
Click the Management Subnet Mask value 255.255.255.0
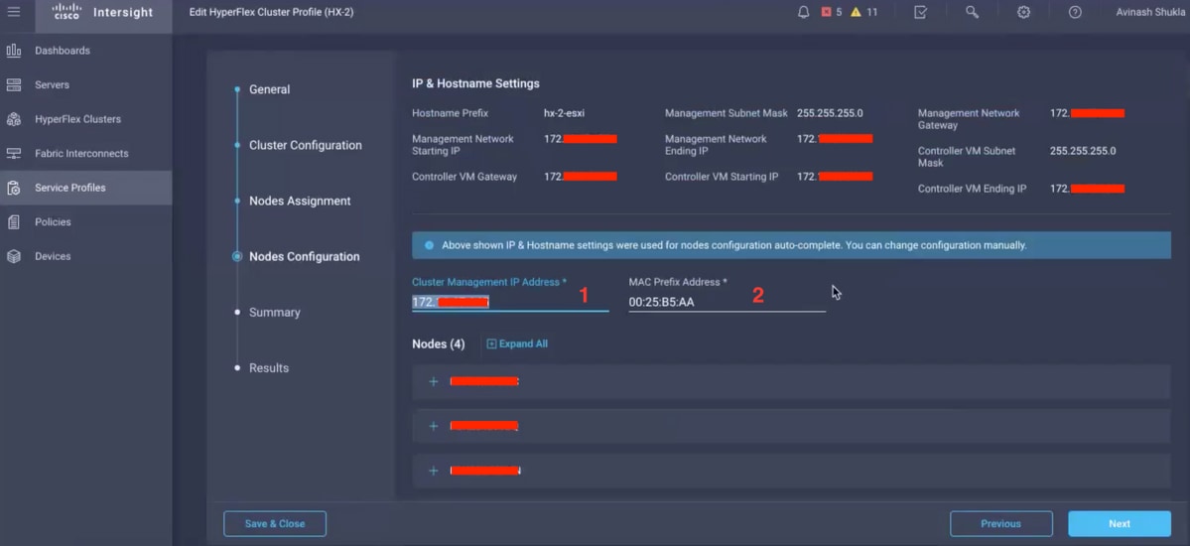coord(830,113)
